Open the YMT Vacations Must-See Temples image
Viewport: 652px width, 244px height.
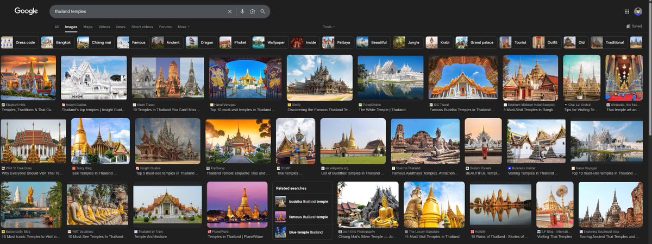click(98, 205)
